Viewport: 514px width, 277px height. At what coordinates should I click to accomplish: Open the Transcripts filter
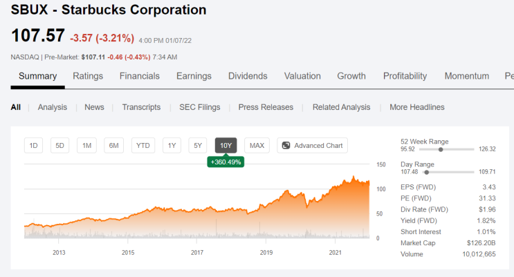coord(141,107)
